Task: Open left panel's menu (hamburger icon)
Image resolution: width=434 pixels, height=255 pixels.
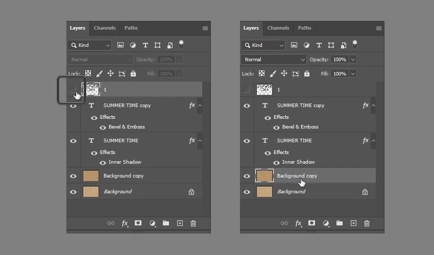Action: click(x=205, y=28)
